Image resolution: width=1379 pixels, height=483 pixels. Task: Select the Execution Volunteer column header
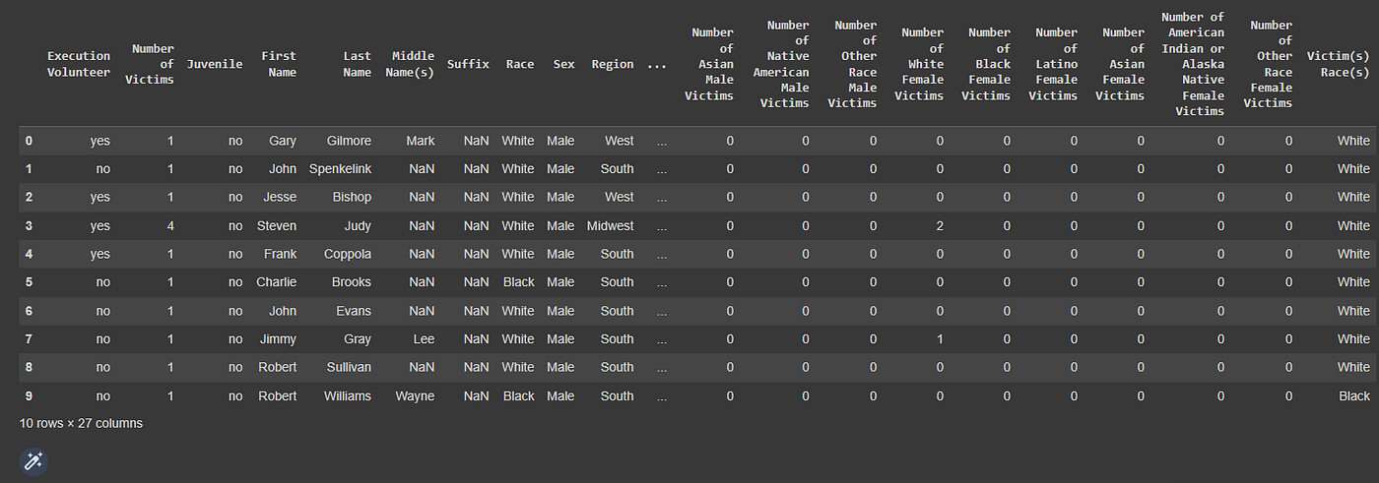(79, 64)
